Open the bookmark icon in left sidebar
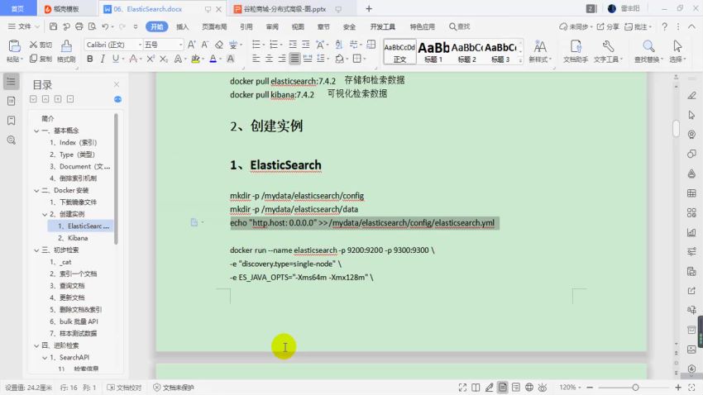Viewport: 703px width, 395px height. [x=12, y=121]
